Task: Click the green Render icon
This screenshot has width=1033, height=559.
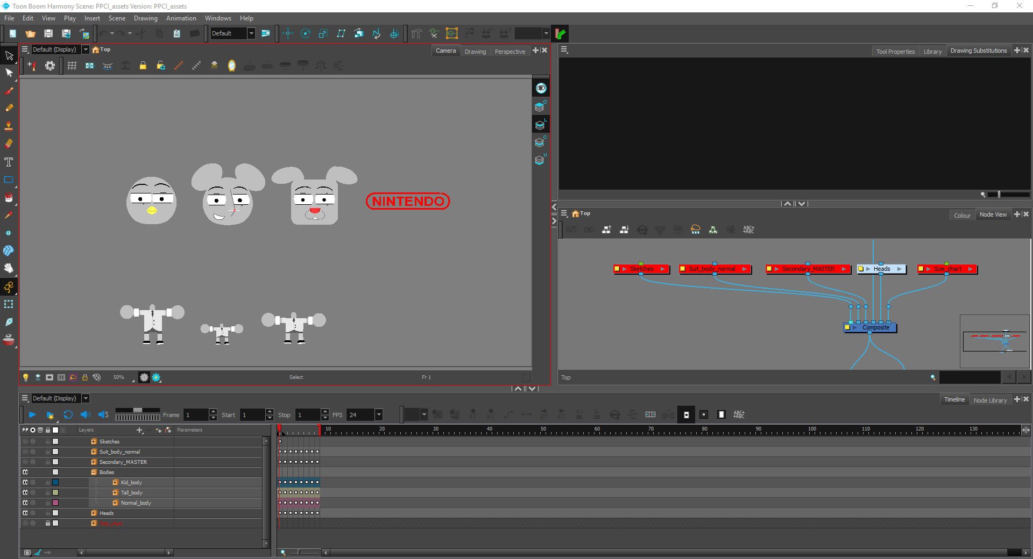Action: [561, 33]
